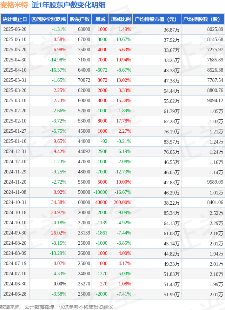
Task: Select the 2024-10-31 date row
Action: 112,203
